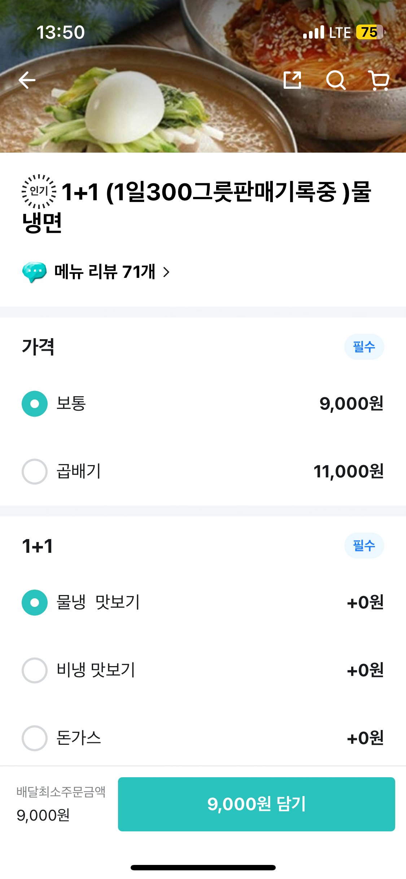Tap the 필수 badge beside 1+1
Screen dimensions: 406x879
coord(364,546)
